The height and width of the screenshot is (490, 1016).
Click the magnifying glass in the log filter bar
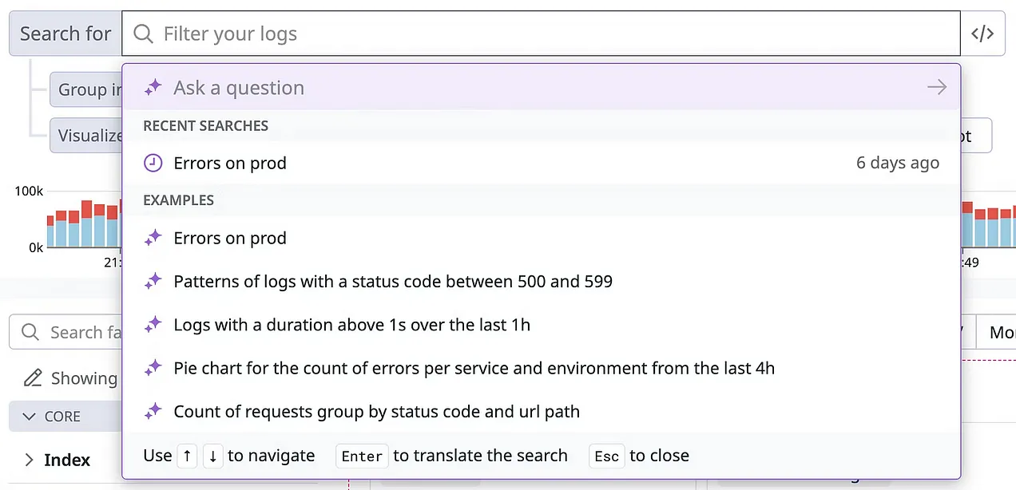tap(142, 34)
